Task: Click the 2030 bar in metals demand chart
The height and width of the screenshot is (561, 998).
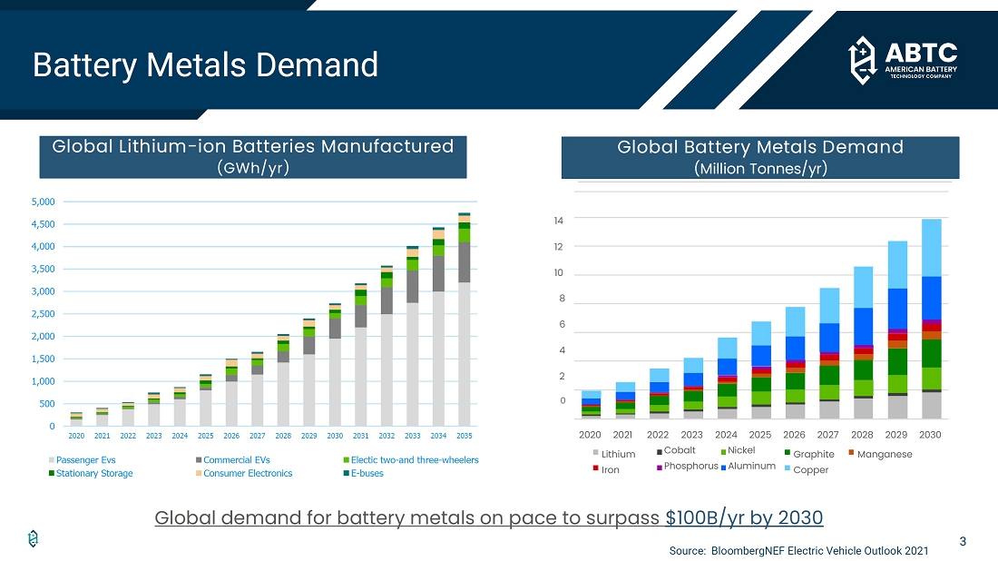Action: [x=932, y=318]
